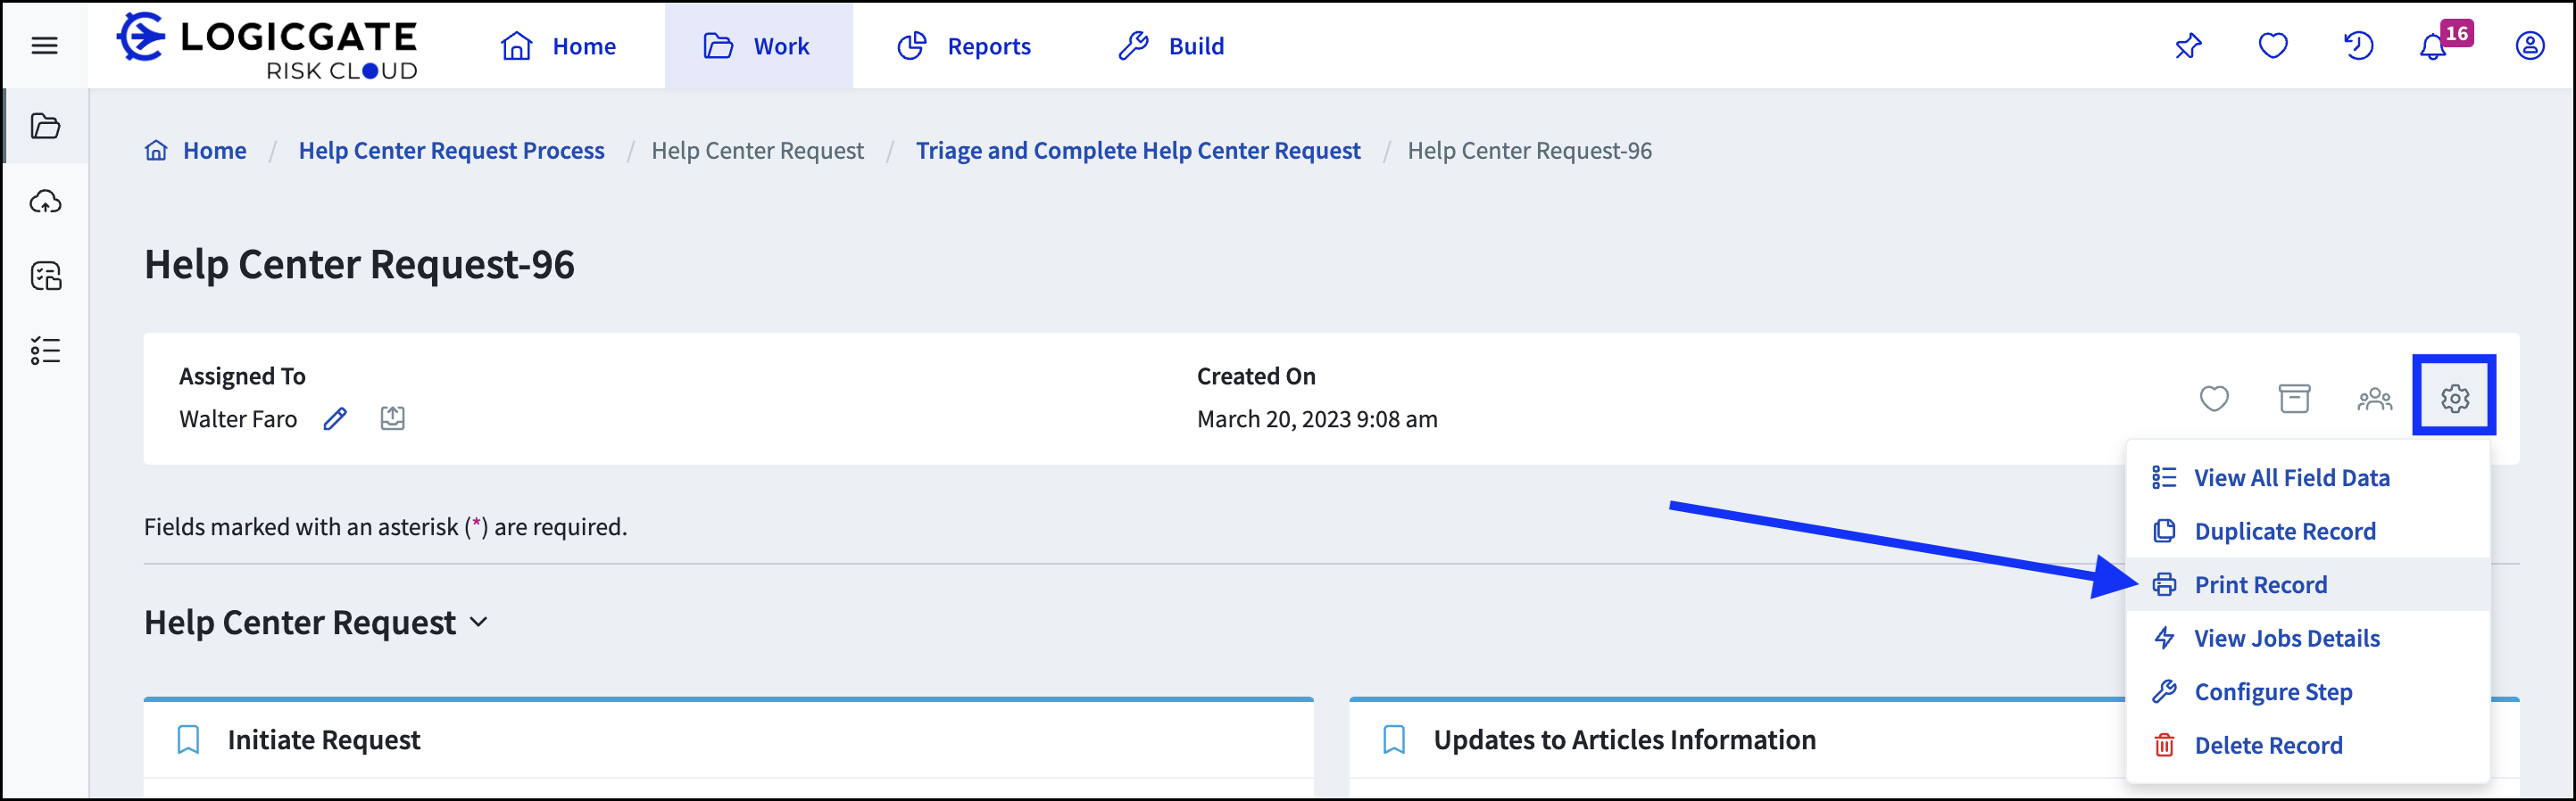
Task: Edit assignee with the pencil icon
Action: coord(335,418)
